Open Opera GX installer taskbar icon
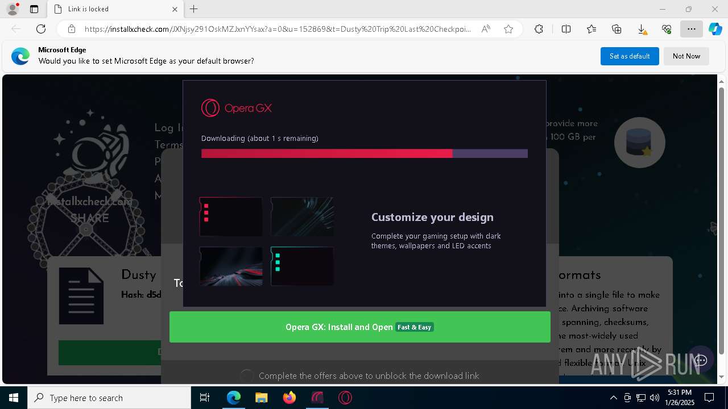728x409 pixels. point(317,398)
